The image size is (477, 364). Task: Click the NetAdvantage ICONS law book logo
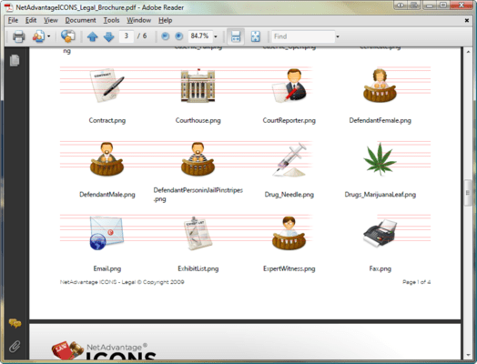point(67,349)
